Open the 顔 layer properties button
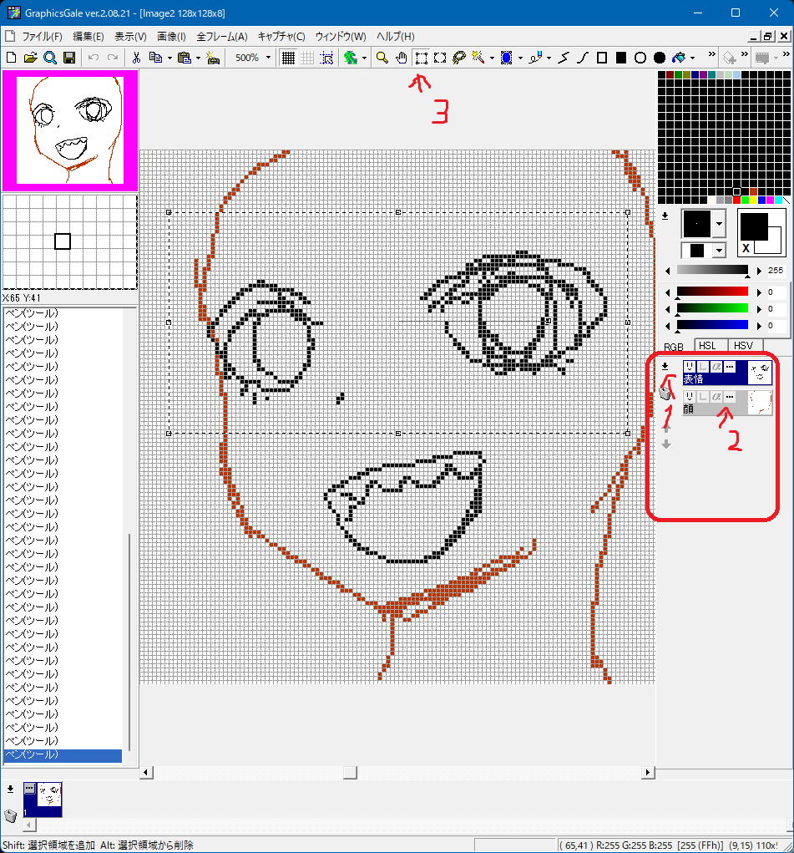The image size is (794, 853). click(729, 396)
